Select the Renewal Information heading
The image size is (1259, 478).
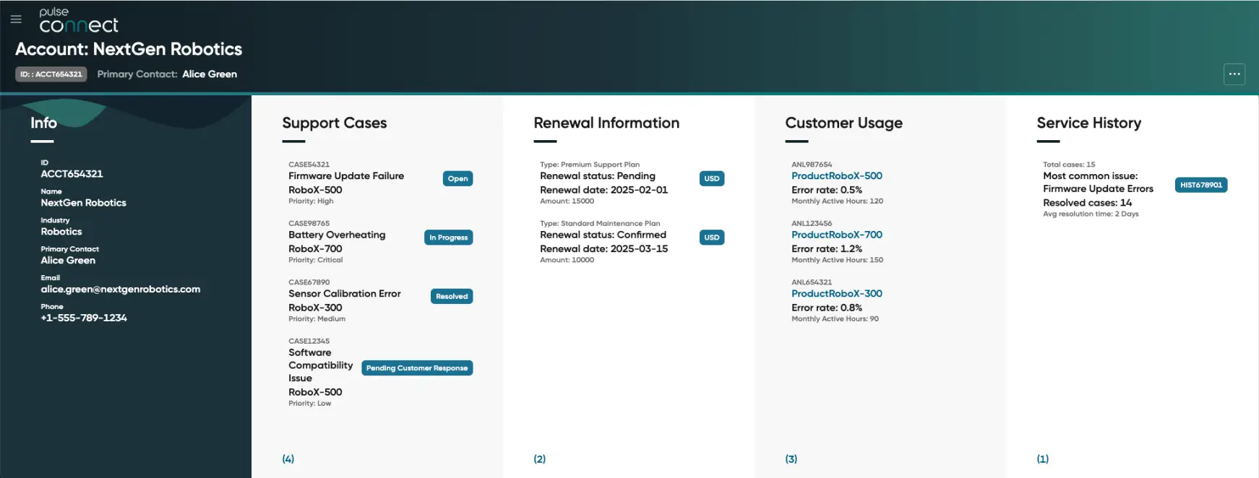pyautogui.click(x=606, y=123)
